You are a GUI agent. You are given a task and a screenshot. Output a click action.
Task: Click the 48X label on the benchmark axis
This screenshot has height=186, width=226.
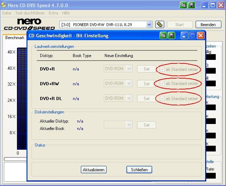tap(11, 52)
